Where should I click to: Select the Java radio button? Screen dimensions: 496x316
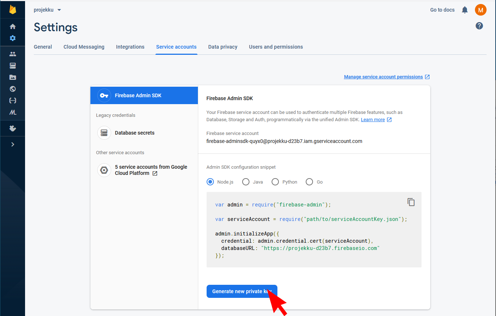[246, 182]
